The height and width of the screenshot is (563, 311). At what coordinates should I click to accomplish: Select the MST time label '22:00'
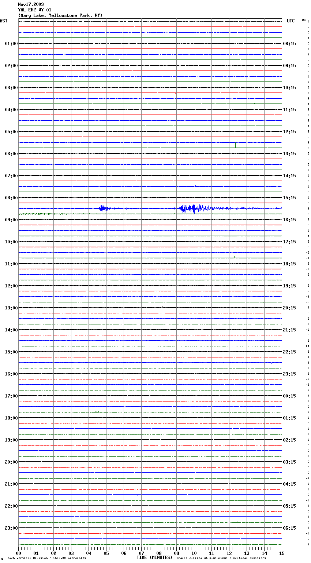tap(11, 506)
